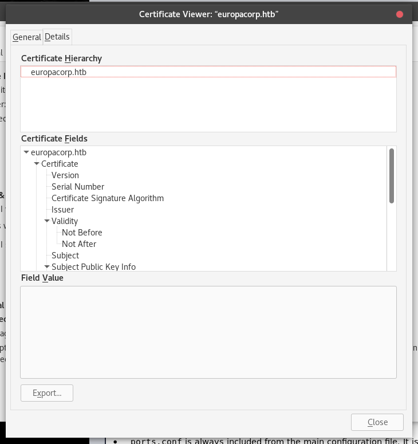Collapse Subject Public Key Info node
This screenshot has height=444, width=418.
tap(47, 267)
